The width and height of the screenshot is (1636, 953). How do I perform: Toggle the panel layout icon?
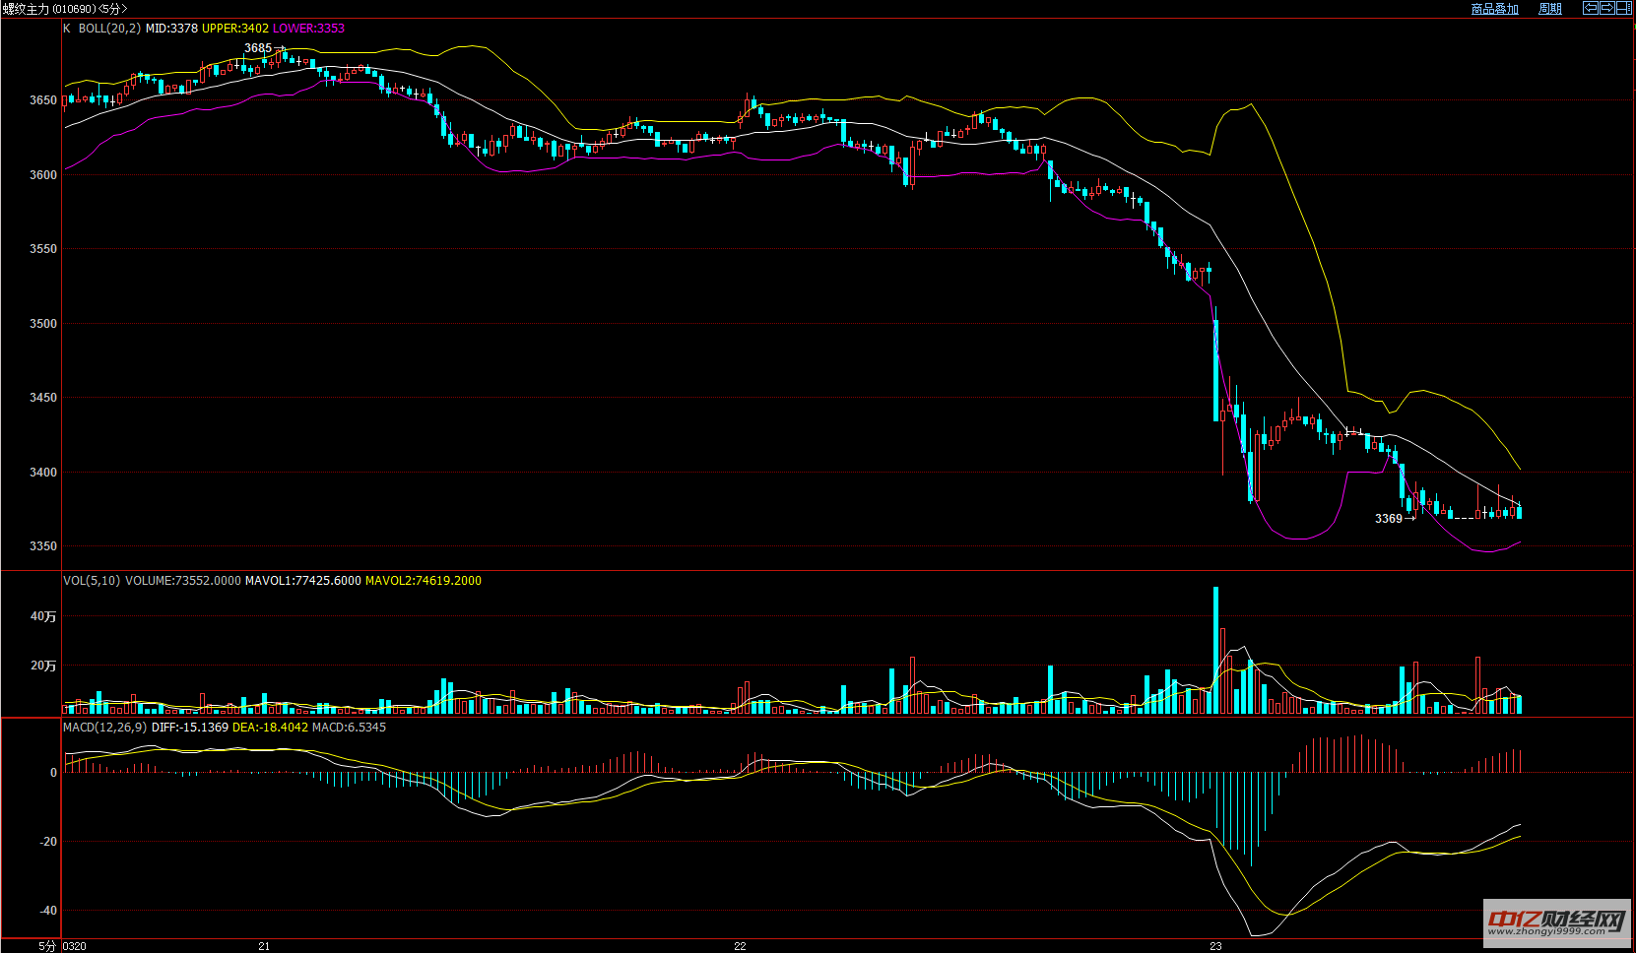pyautogui.click(x=1623, y=8)
